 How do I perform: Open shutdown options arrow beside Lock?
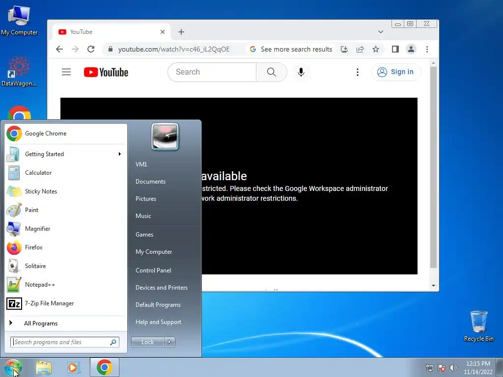tap(169, 342)
